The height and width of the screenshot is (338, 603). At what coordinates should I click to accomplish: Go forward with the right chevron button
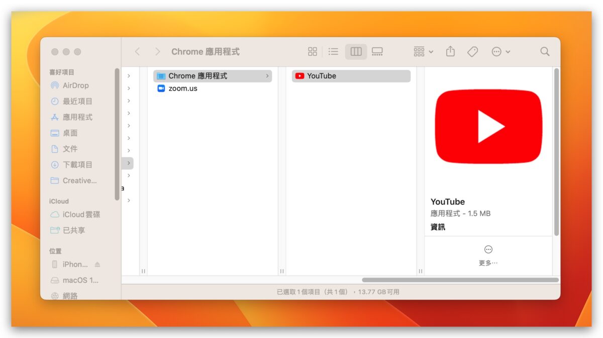(x=158, y=52)
